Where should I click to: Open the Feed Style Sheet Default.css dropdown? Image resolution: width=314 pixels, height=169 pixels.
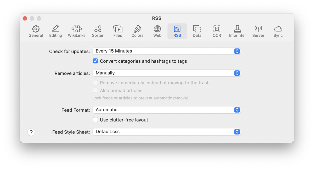(166, 132)
